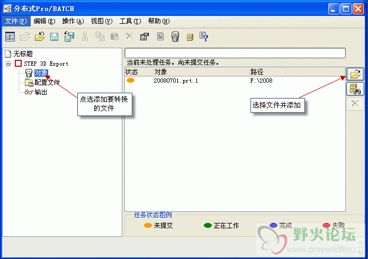Collapse the STEP 3D Export tree node
This screenshot has height=259, width=368.
(8, 64)
